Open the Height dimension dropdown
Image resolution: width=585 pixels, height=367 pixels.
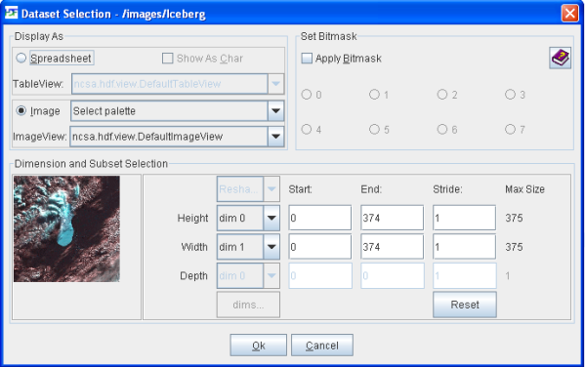[248, 218]
